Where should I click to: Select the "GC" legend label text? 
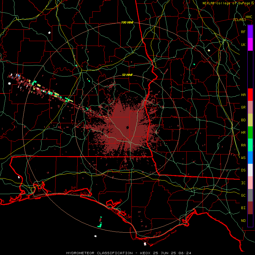(x=243, y=195)
